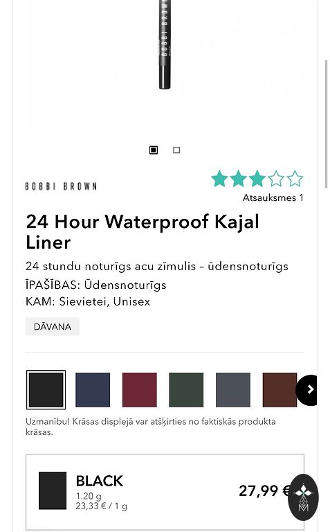Select the first image carousel indicator
The width and height of the screenshot is (330, 532).
[x=154, y=150]
